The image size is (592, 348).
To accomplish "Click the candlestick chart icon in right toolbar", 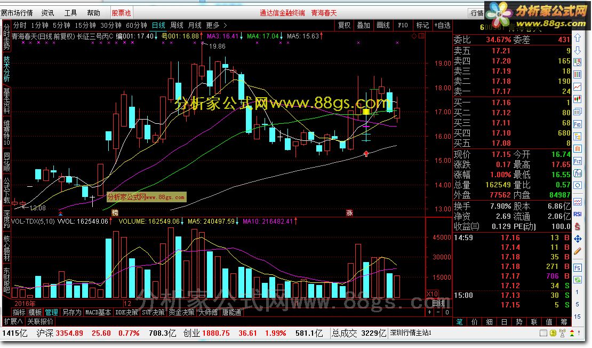I will pos(577,99).
